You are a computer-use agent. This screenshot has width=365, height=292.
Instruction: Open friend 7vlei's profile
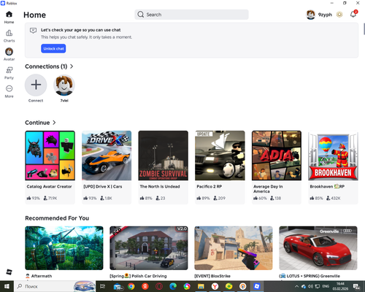coord(64,85)
